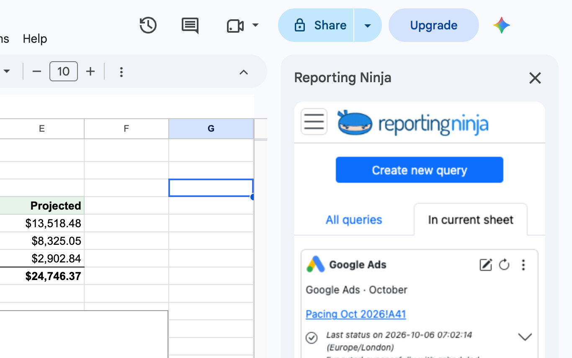Select column G header
Image resolution: width=572 pixels, height=358 pixels.
(211, 129)
